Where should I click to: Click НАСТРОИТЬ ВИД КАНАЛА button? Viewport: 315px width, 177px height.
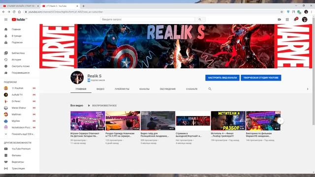click(x=222, y=78)
